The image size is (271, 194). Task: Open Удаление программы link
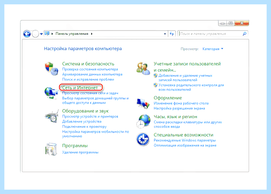(x=80, y=153)
